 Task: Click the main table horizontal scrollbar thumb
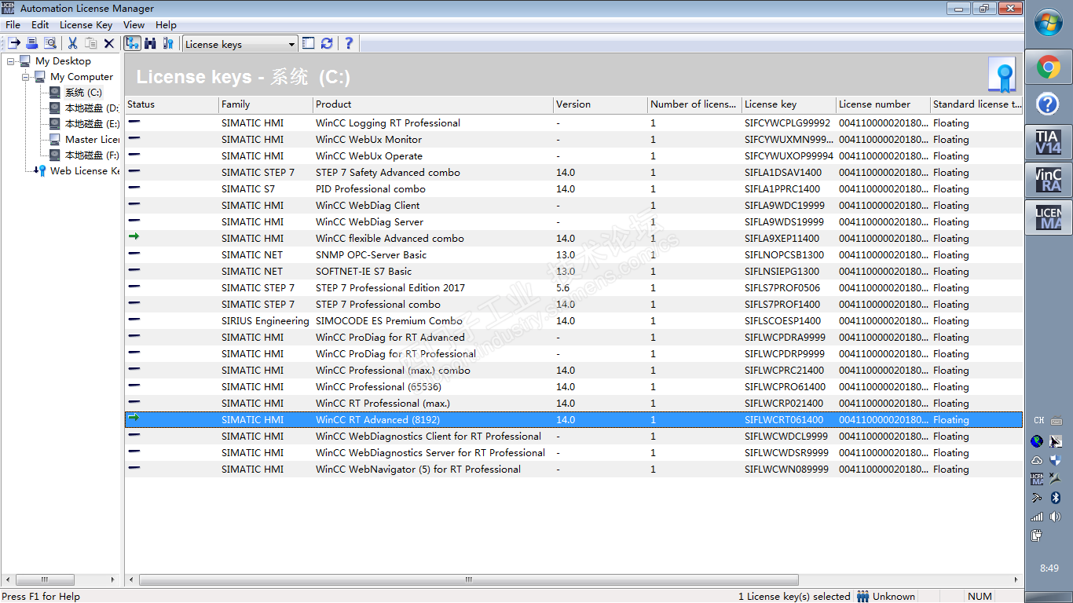(468, 580)
